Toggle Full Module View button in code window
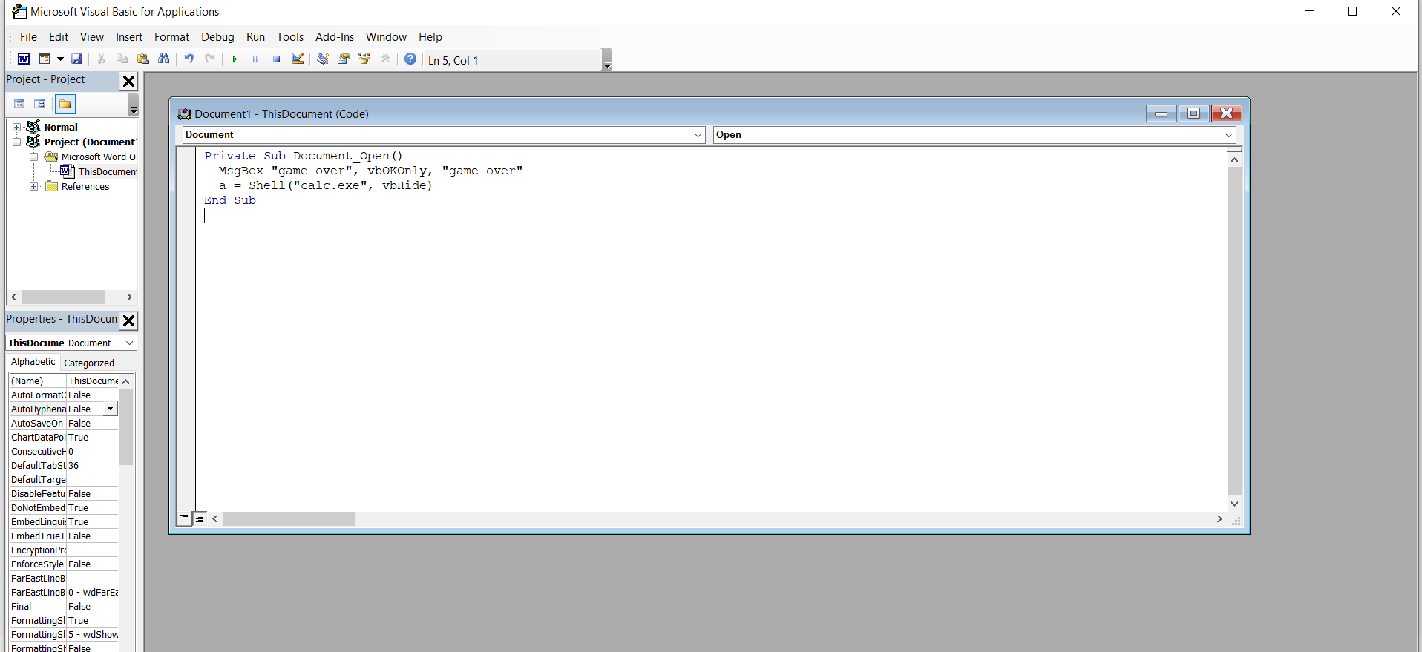 [x=200, y=518]
